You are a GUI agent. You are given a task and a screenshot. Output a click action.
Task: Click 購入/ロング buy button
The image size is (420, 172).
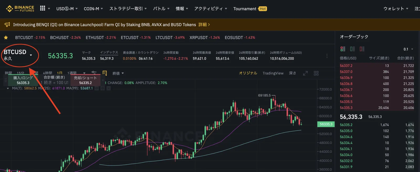(23, 80)
